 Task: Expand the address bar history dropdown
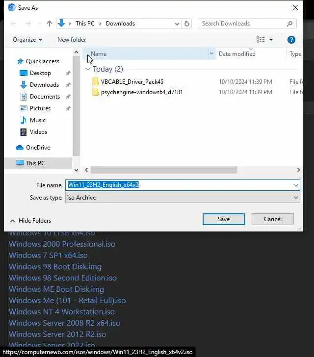tap(177, 24)
